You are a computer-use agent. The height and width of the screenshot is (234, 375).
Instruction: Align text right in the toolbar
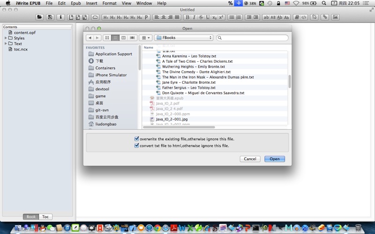170,17
